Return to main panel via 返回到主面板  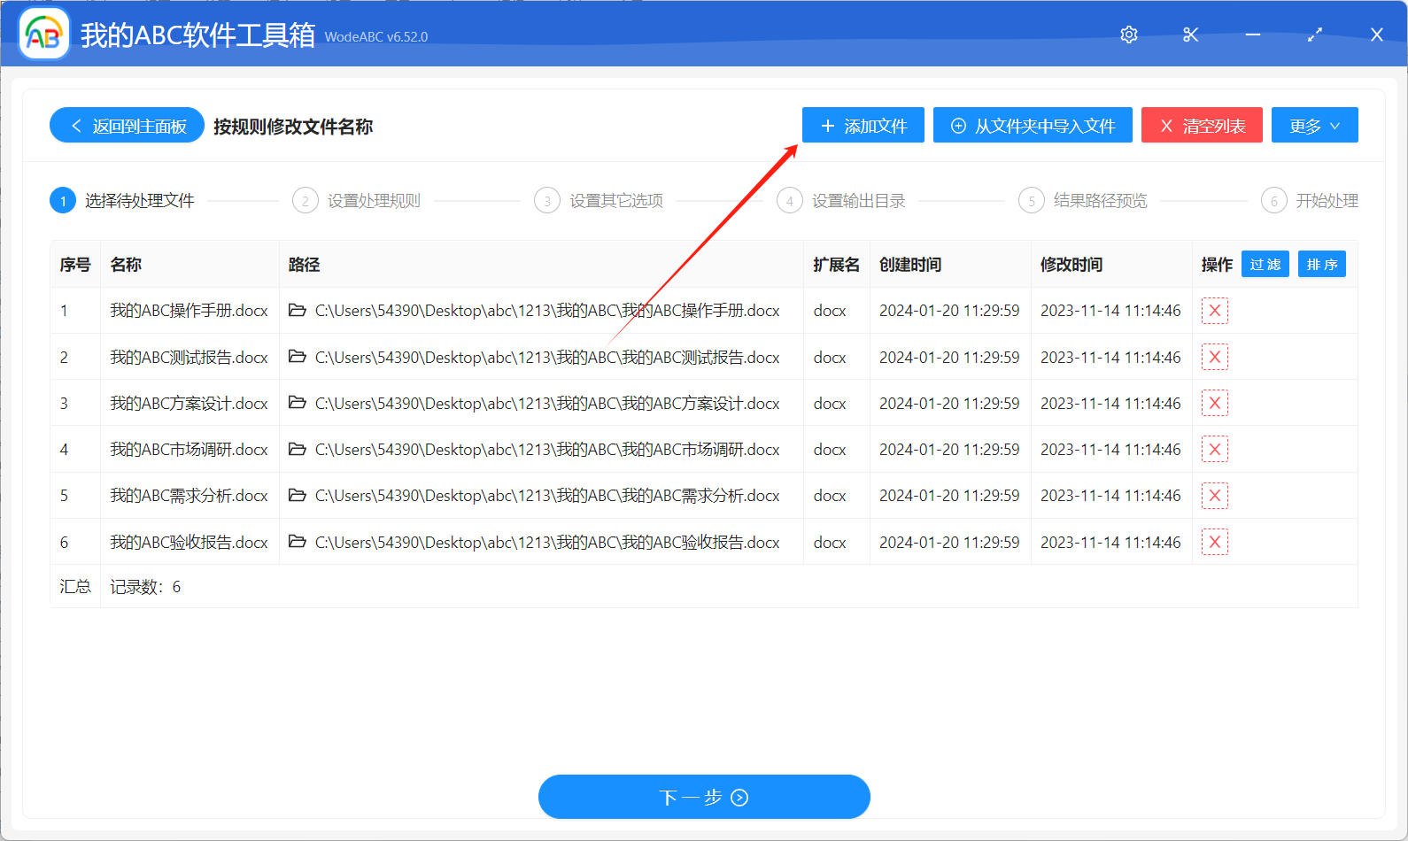coord(127,126)
